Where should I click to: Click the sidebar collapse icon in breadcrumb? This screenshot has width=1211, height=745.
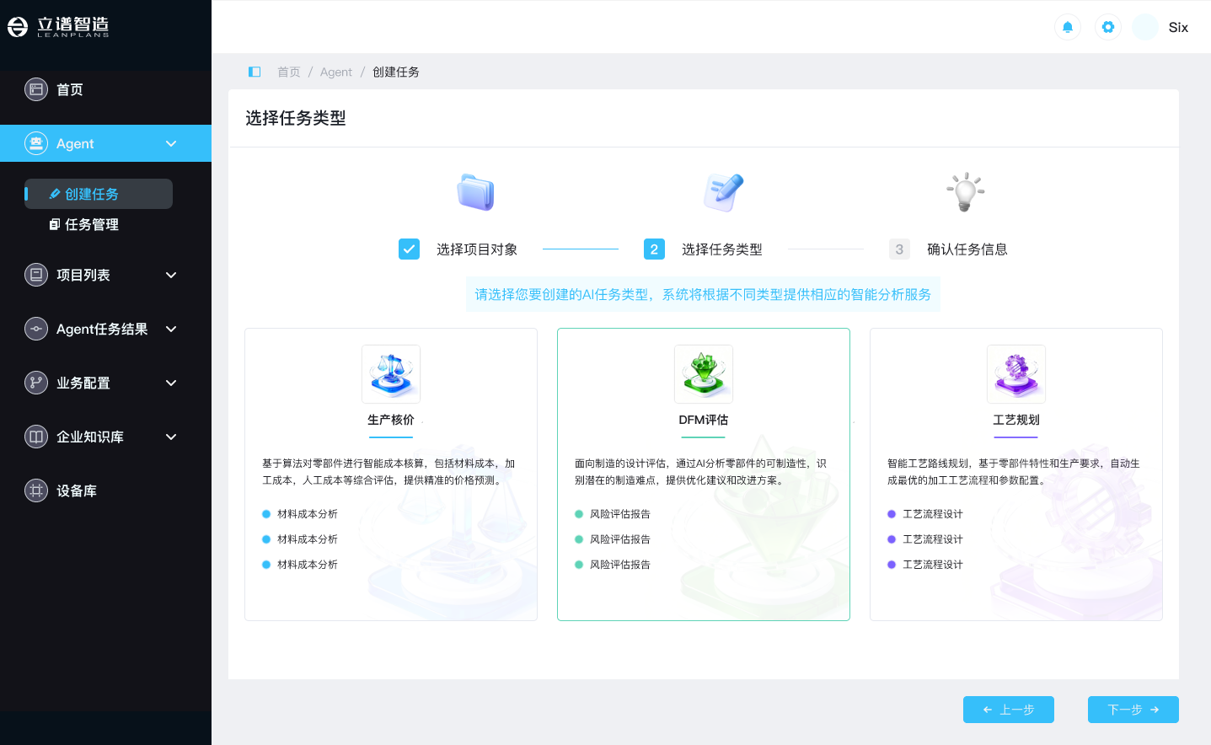(x=255, y=72)
